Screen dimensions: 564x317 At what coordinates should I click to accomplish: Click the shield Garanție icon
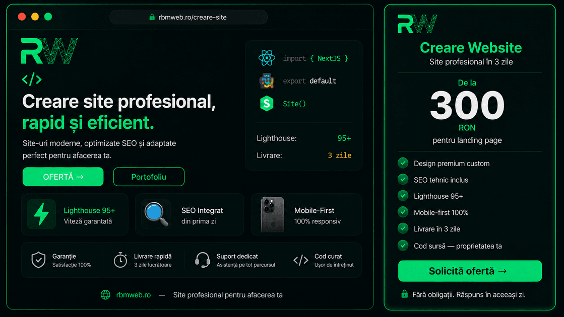(38, 260)
